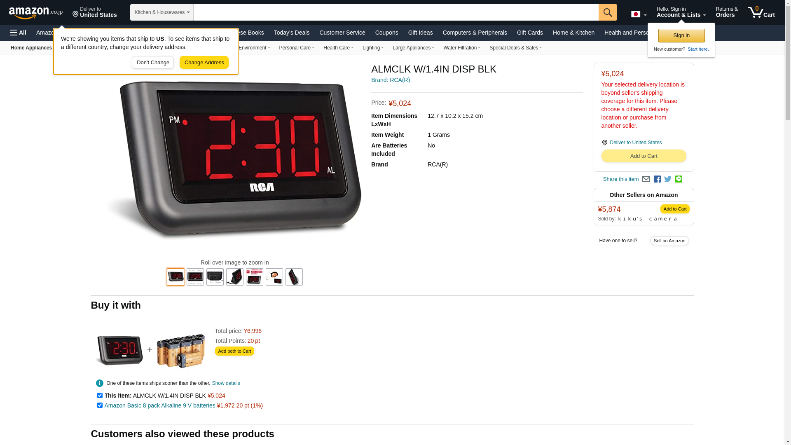
Task: Open the All hamburger menu
Action: [x=18, y=33]
